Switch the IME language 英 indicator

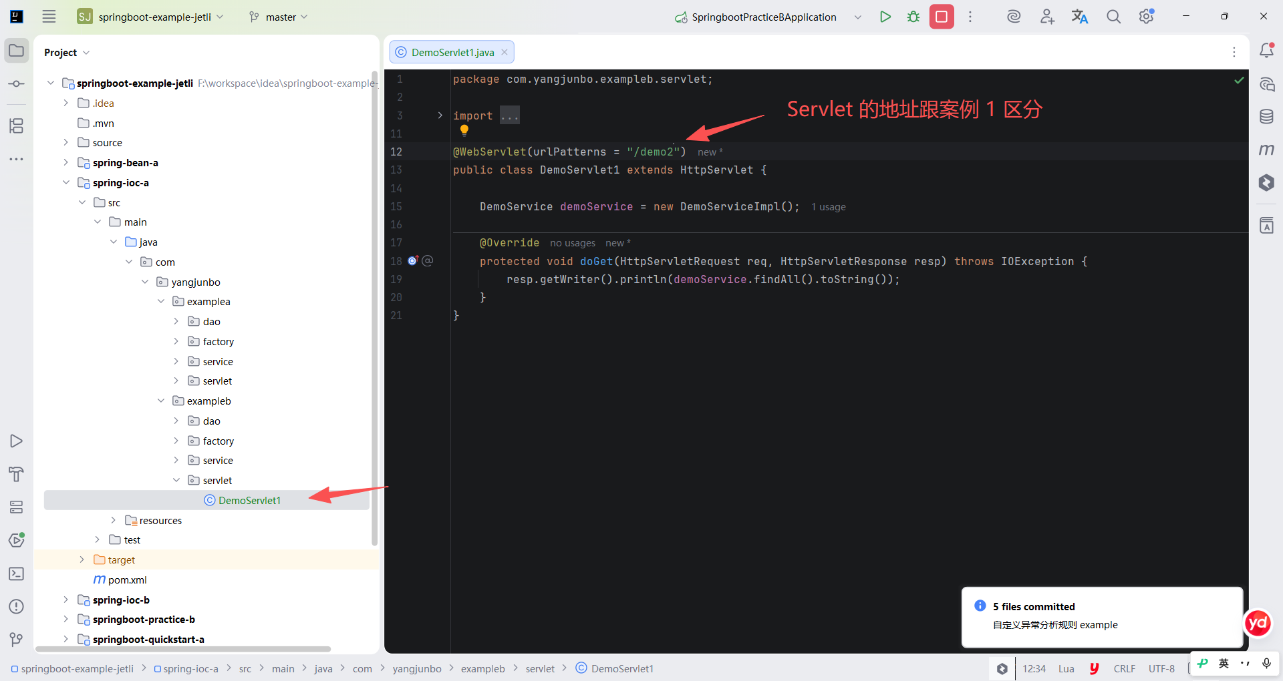[x=1224, y=663]
